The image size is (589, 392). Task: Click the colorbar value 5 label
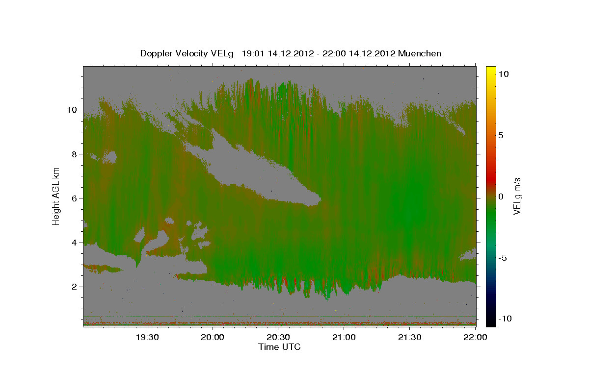coord(501,135)
